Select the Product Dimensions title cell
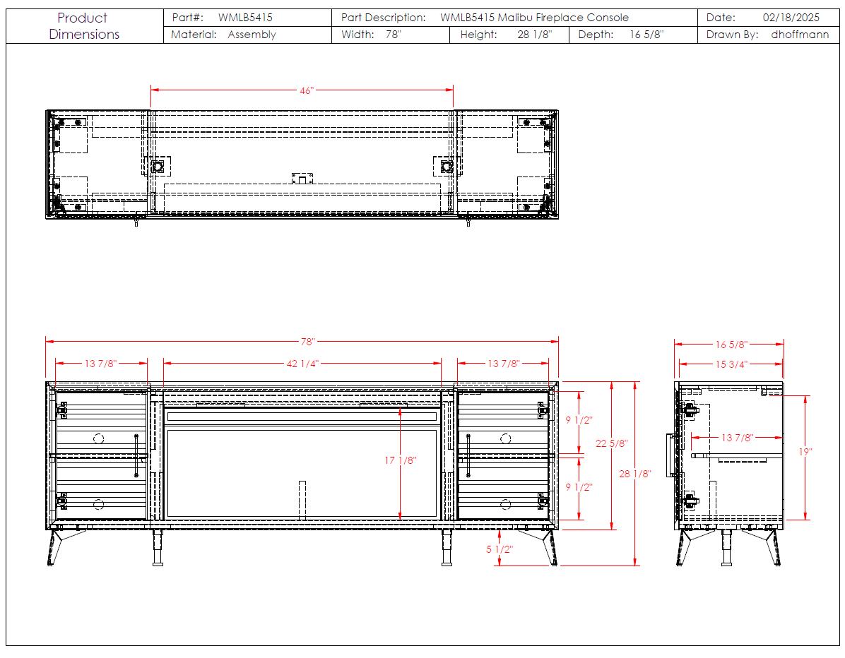The height and width of the screenshot is (658, 845). [84, 26]
